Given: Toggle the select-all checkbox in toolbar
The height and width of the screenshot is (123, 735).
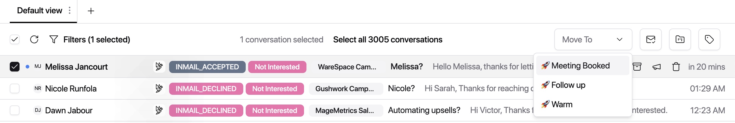Looking at the screenshot, I should tap(15, 39).
